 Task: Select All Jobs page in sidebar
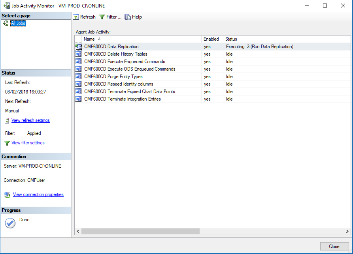pyautogui.click(x=18, y=23)
